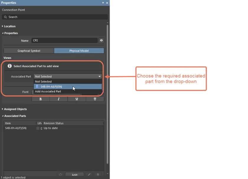Click the lifecycle state icon in parts row
The height and width of the screenshot is (179, 248).
click(x=38, y=128)
